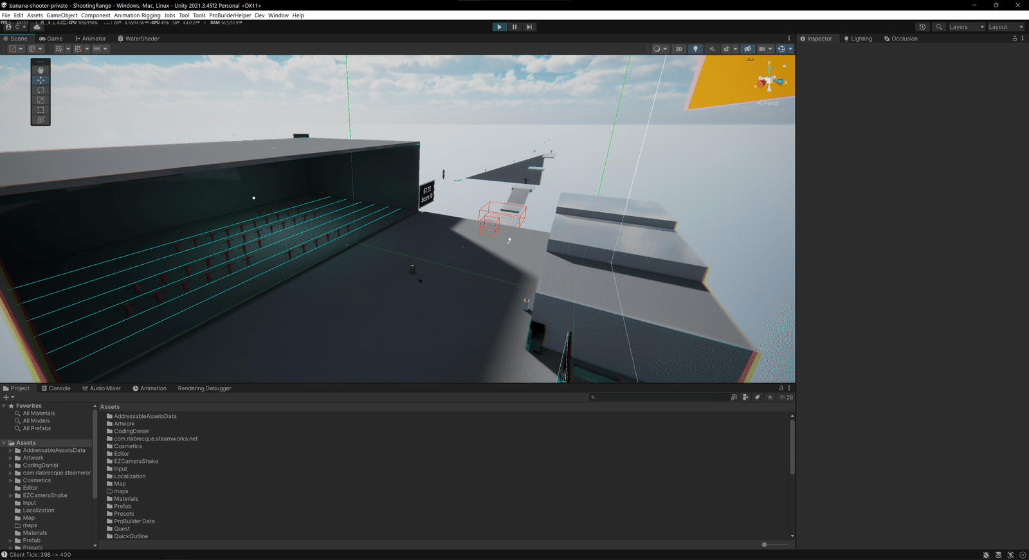Click the Play button
Image resolution: width=1029 pixels, height=560 pixels.
(499, 27)
